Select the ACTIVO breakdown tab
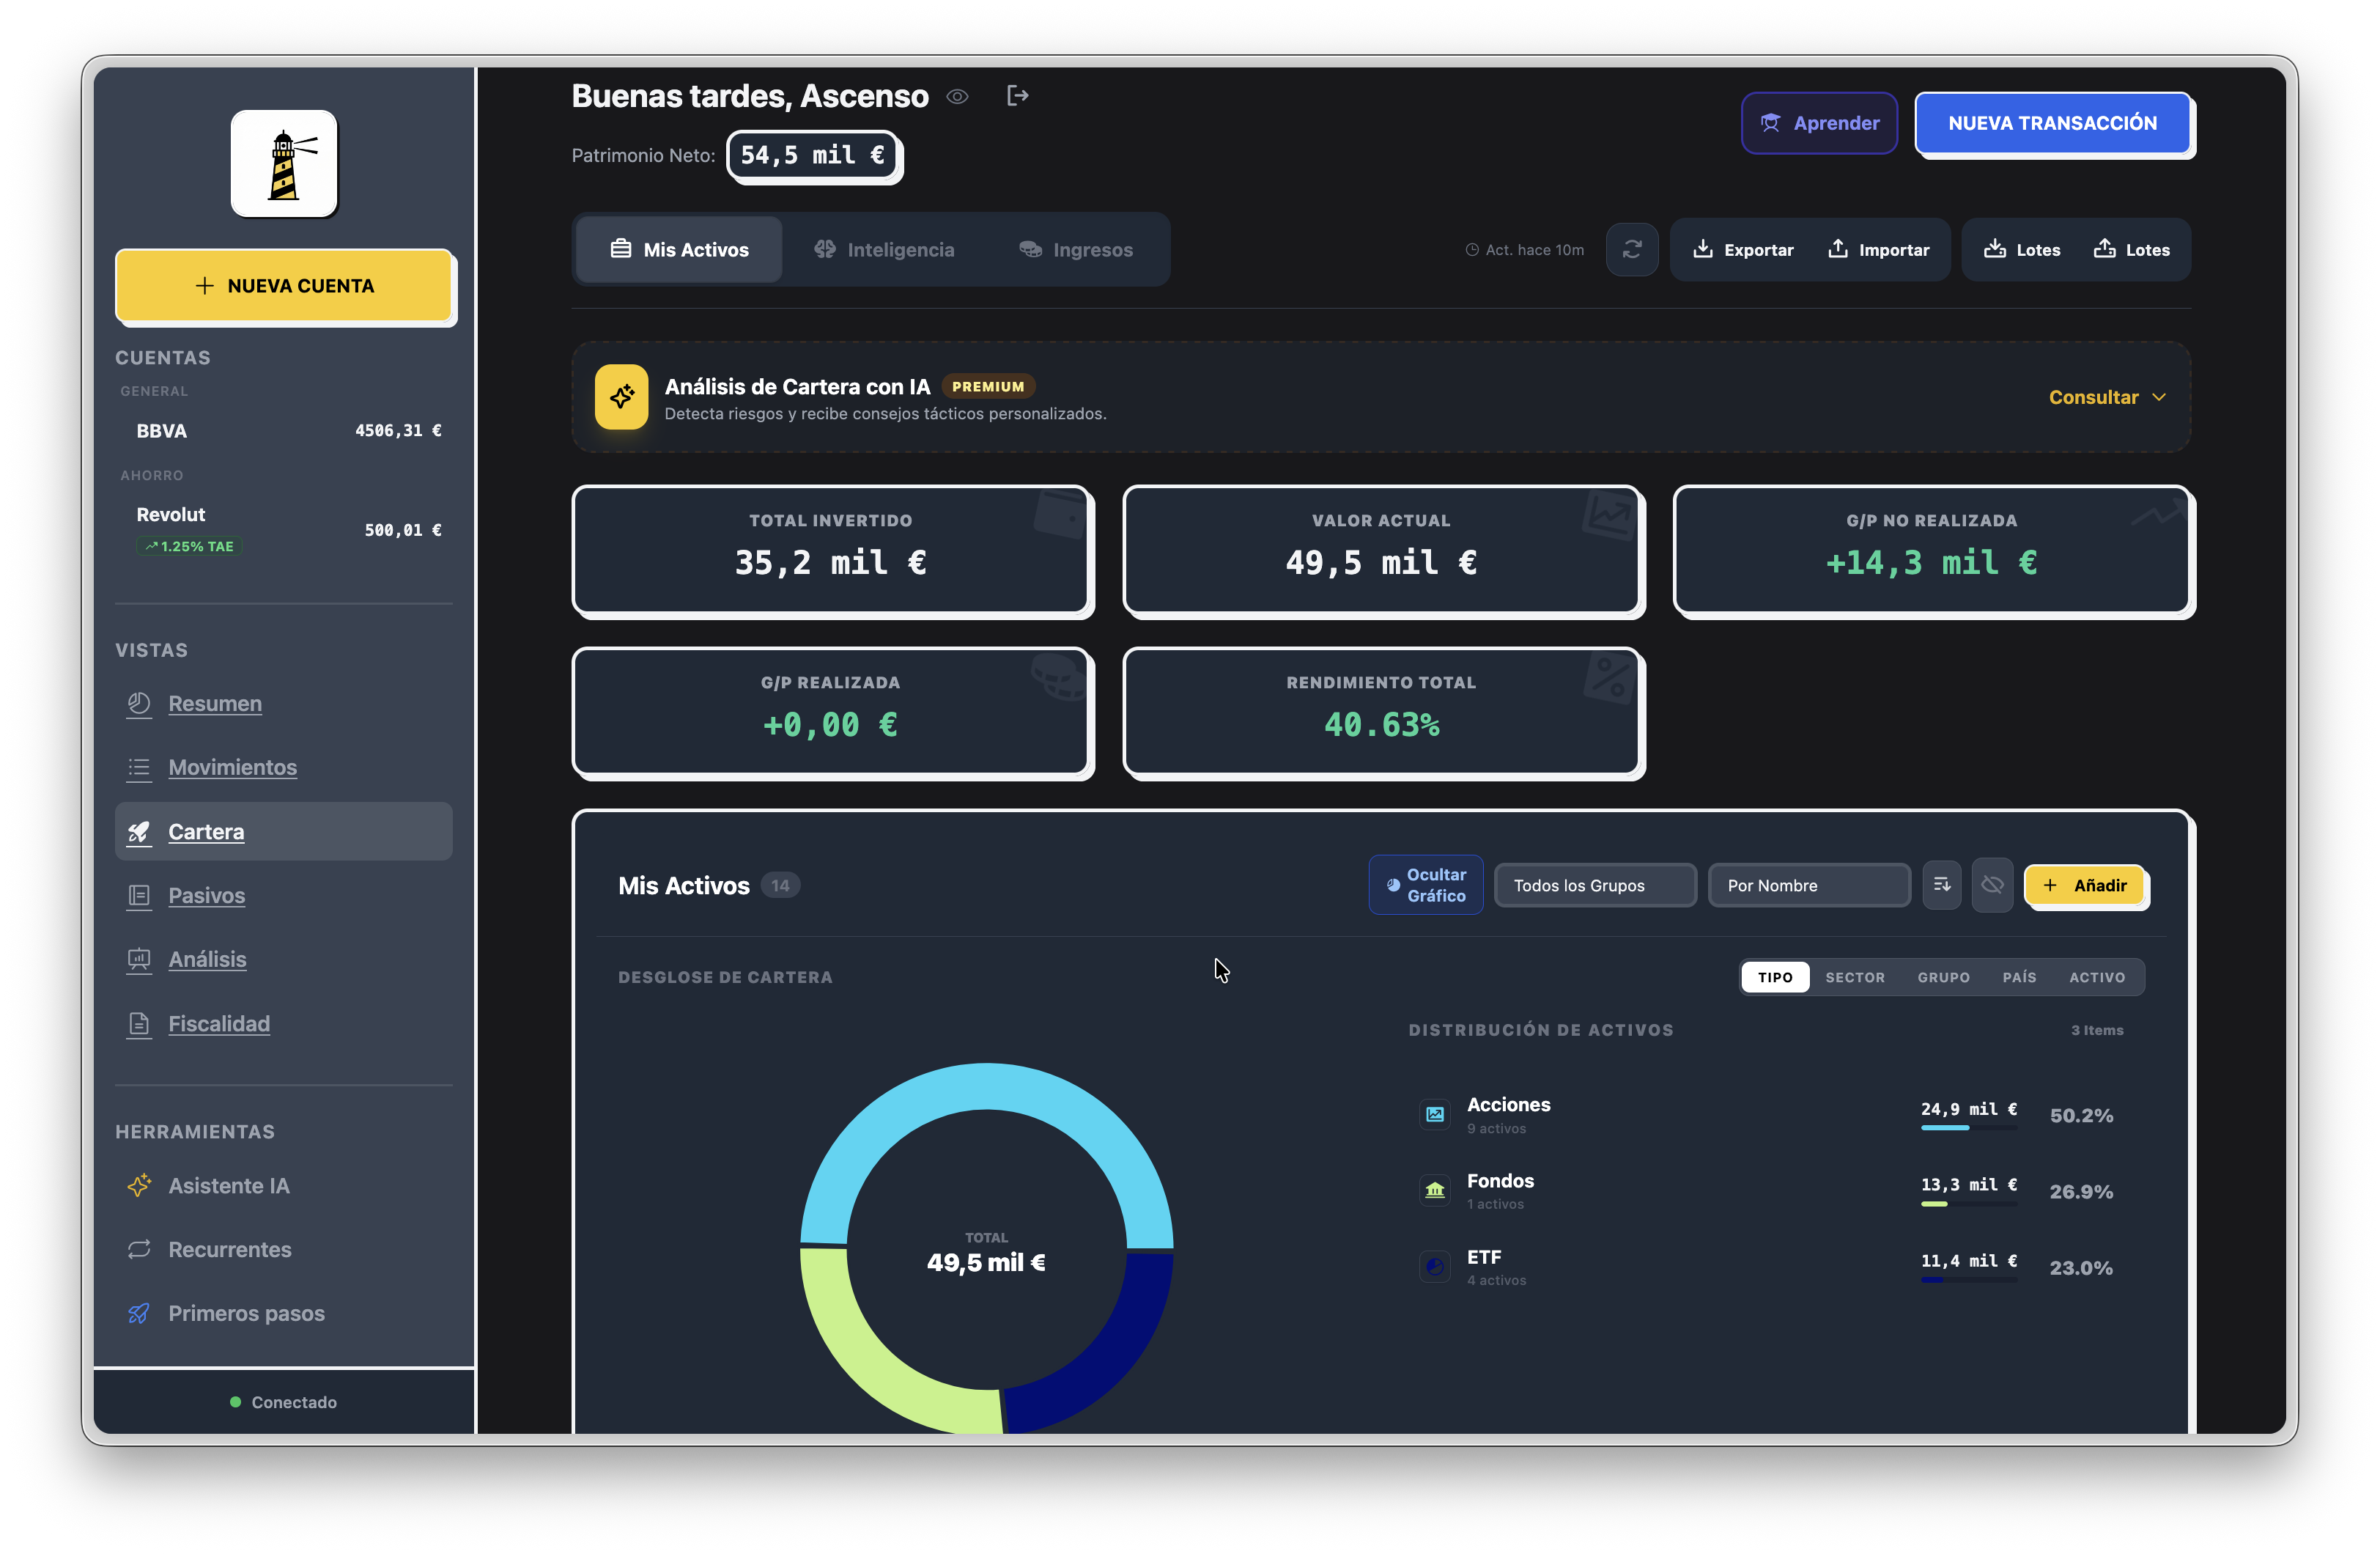Image resolution: width=2380 pixels, height=1554 pixels. (2097, 978)
